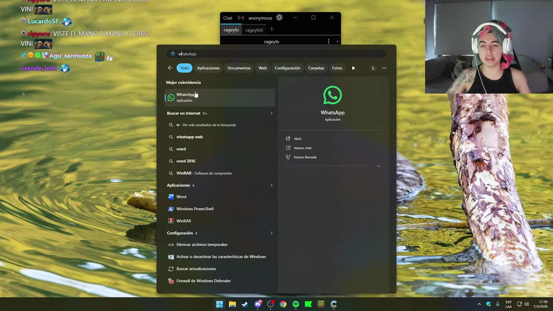Open Eliminar archivos temporales setting
The height and width of the screenshot is (311, 553).
(220, 244)
